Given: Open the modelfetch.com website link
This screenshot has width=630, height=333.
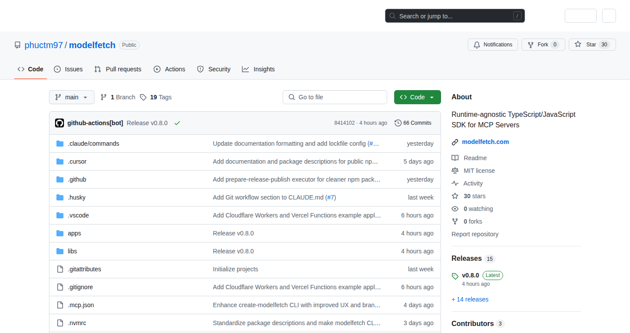Looking at the screenshot, I should coord(486,142).
